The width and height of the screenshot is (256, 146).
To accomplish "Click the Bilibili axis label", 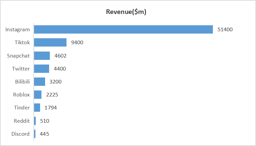I will point(22,81).
